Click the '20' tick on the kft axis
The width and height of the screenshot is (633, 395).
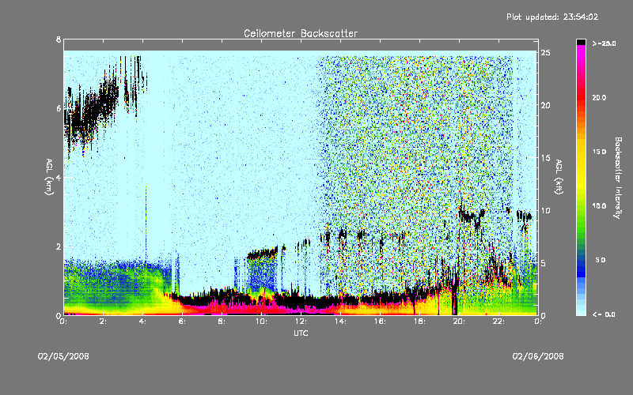click(x=546, y=105)
